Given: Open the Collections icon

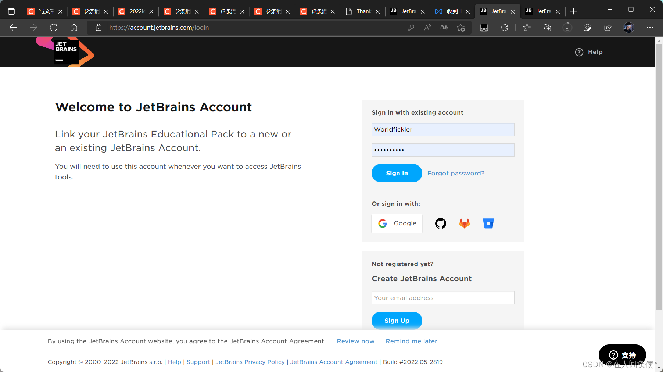Looking at the screenshot, I should [547, 28].
